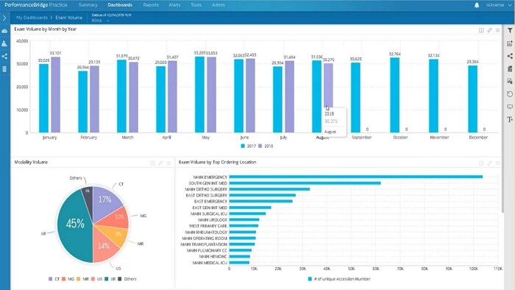Open info icon on Exam Volume by Month widget
Image resolution: width=515 pixels, height=290 pixels.
[x=481, y=30]
